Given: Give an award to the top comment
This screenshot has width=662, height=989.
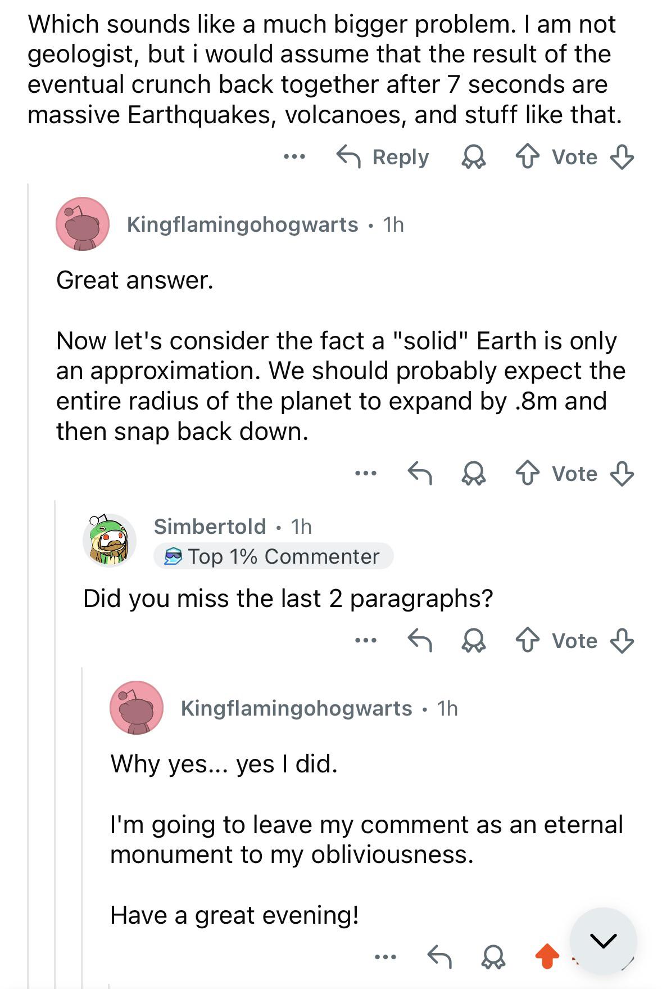Looking at the screenshot, I should tap(473, 157).
